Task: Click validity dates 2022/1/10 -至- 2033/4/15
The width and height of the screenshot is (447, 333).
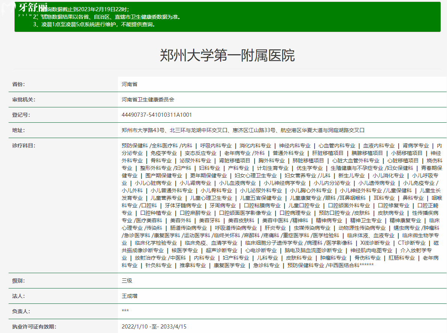Action: point(154,326)
